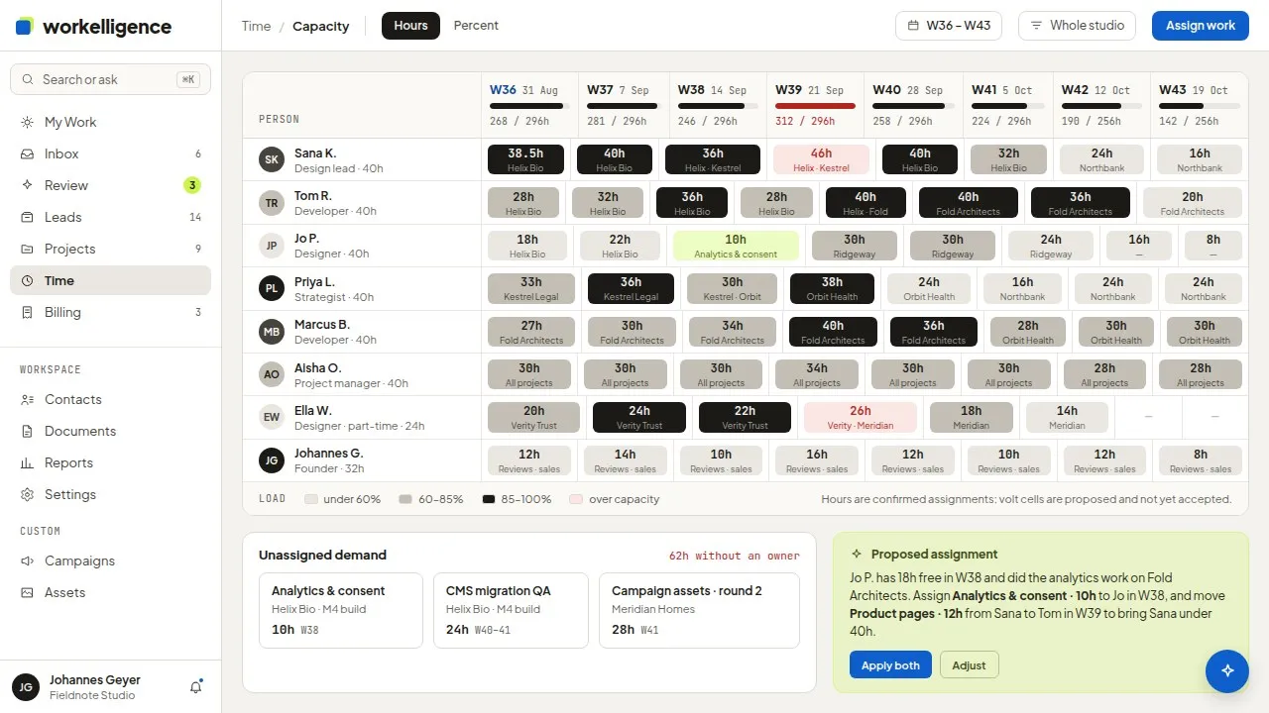Screen dimensions: 1269x713
Task: Click the Time breadcrumb link
Action: [x=256, y=26]
